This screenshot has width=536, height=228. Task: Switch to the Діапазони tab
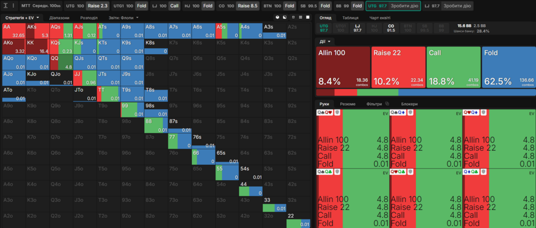point(59,18)
